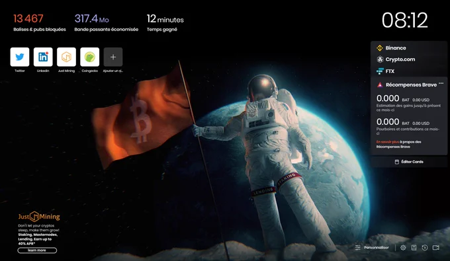450x261 pixels.
Task: Open bookmarks via the bookmark icon
Action: point(414,248)
